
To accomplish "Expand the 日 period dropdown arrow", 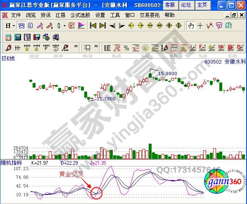I will point(14,26).
